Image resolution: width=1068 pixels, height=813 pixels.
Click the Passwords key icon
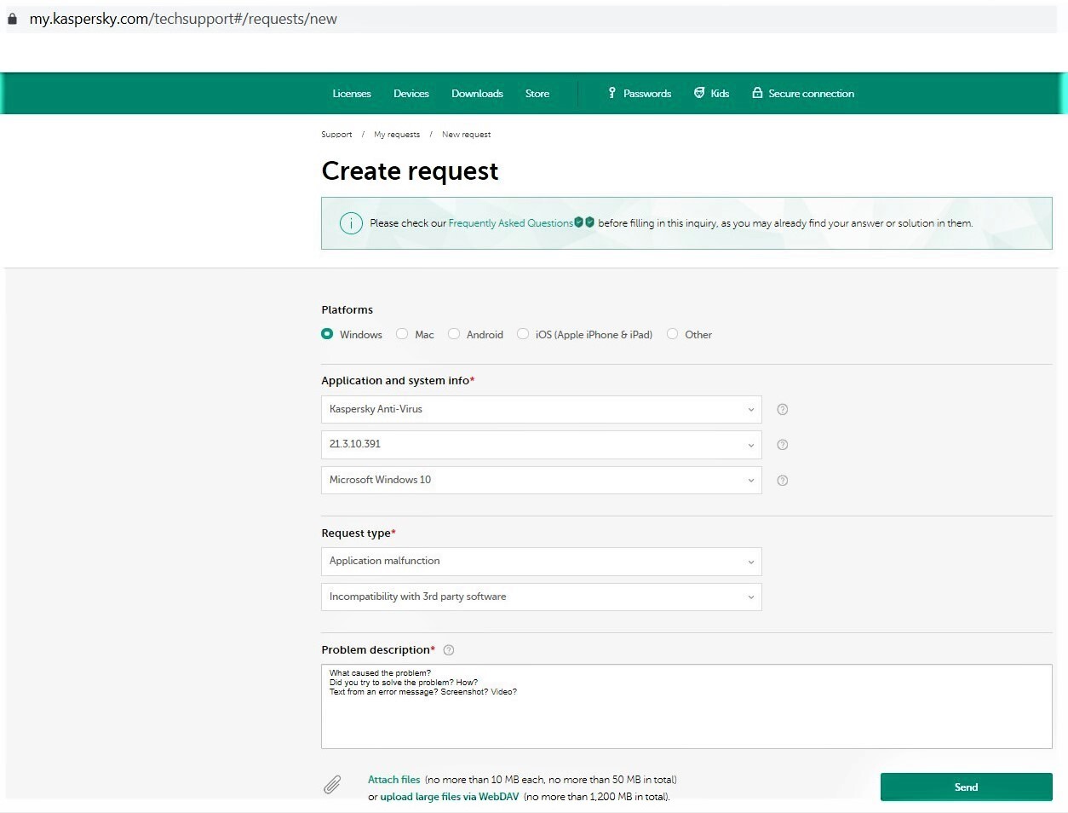612,93
